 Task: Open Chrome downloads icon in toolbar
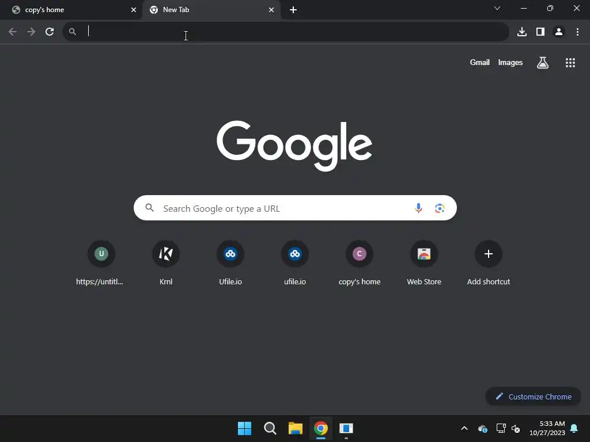click(x=522, y=32)
